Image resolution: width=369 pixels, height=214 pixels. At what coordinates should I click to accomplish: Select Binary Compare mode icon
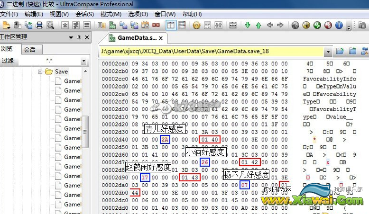pyautogui.click(x=112, y=25)
